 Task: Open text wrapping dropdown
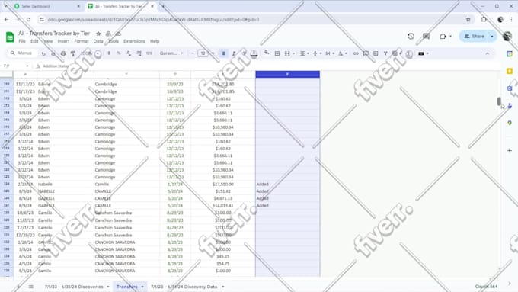pyautogui.click(x=329, y=53)
